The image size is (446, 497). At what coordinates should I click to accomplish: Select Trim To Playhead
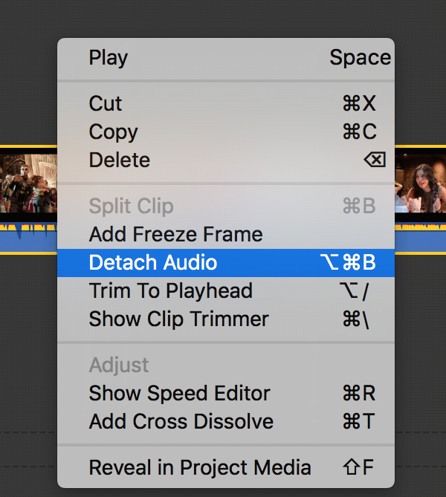[x=170, y=290]
